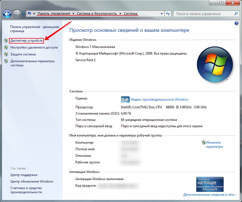Click the 5,9 performance score badge
The height and width of the screenshot is (202, 242).
click(x=125, y=100)
